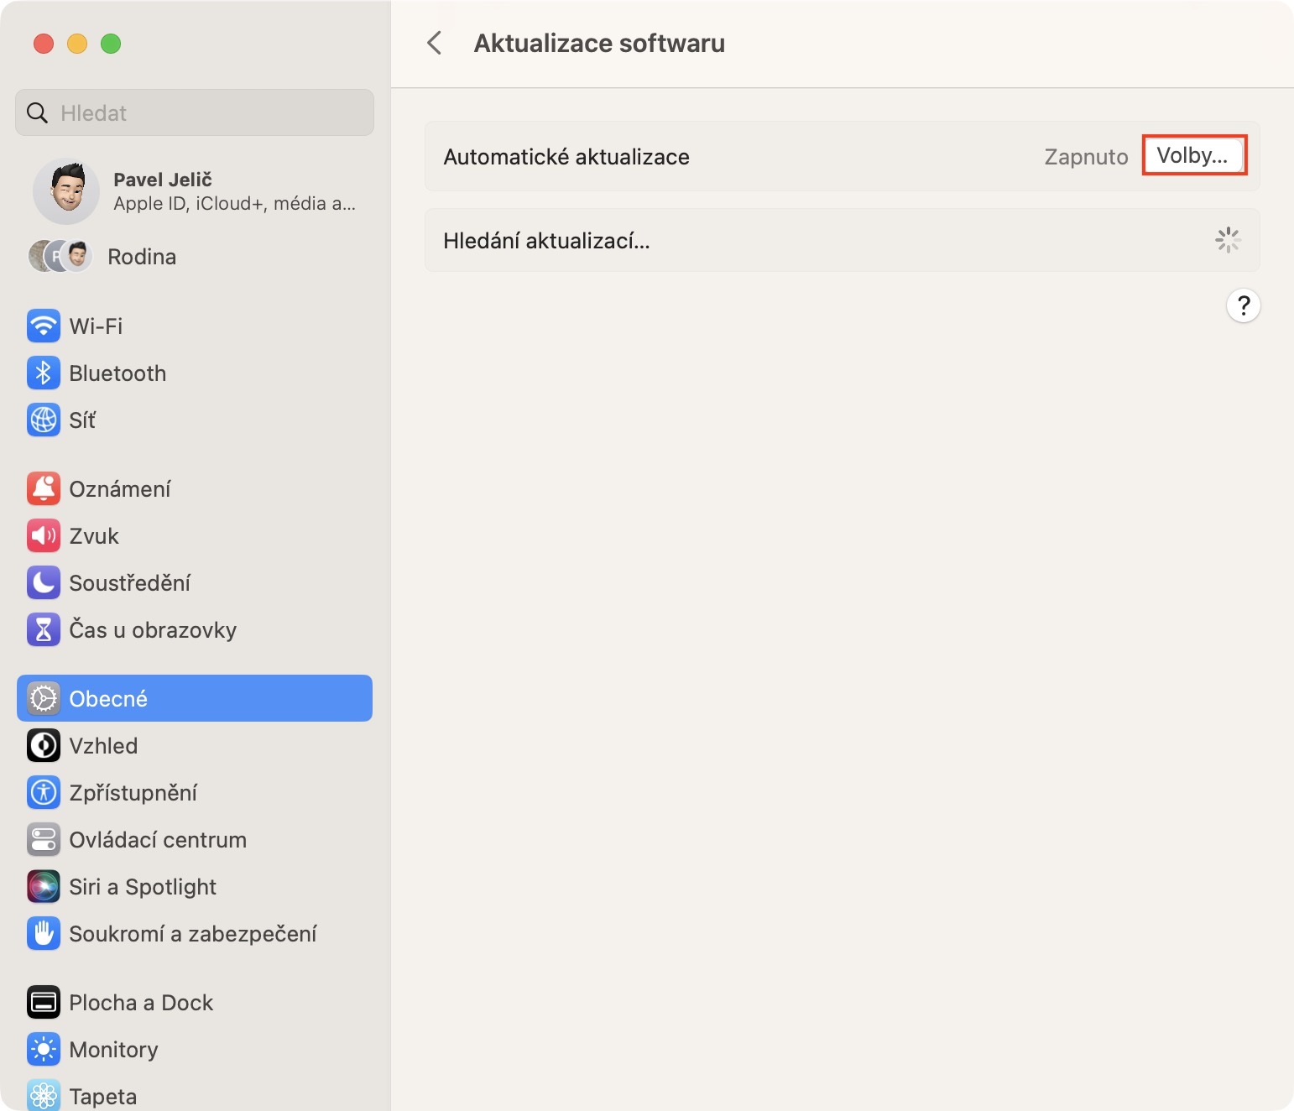
Task: Select Obecné in the sidebar
Action: click(195, 699)
